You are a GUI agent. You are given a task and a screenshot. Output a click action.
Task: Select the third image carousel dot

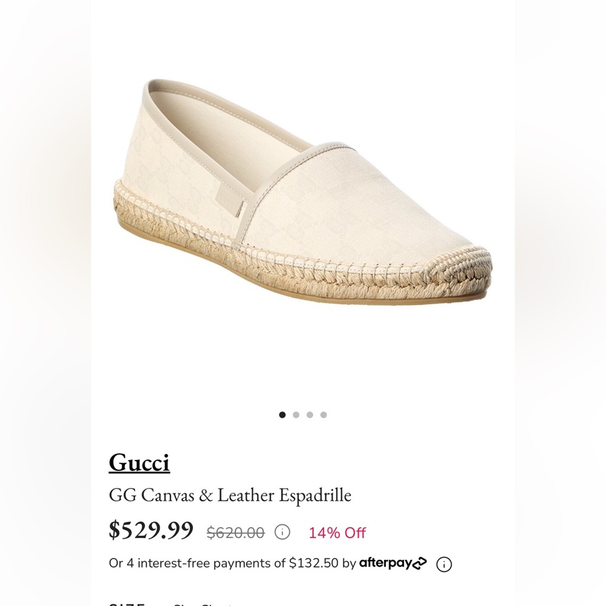click(x=309, y=415)
